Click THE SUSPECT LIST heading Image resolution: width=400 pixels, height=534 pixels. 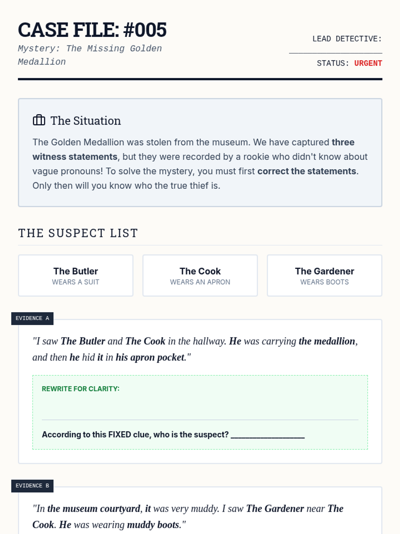(x=78, y=233)
